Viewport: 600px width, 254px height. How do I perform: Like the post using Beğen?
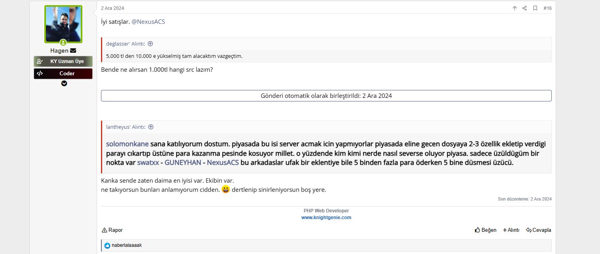coord(486,230)
